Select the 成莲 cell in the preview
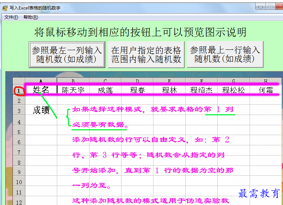This screenshot has width=283, height=205. [105, 90]
